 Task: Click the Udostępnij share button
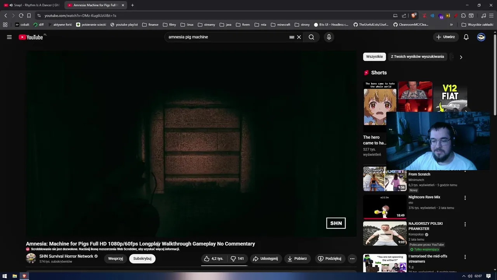(x=266, y=258)
